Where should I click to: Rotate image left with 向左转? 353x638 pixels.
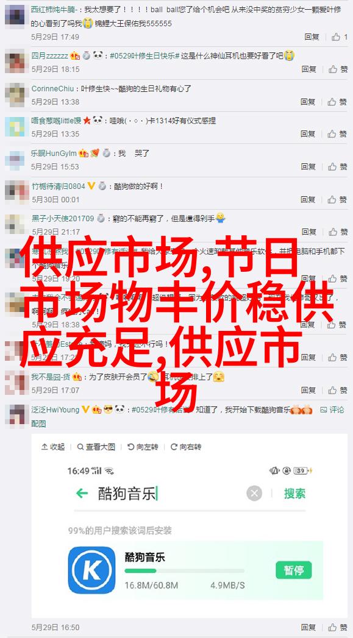[x=142, y=447]
